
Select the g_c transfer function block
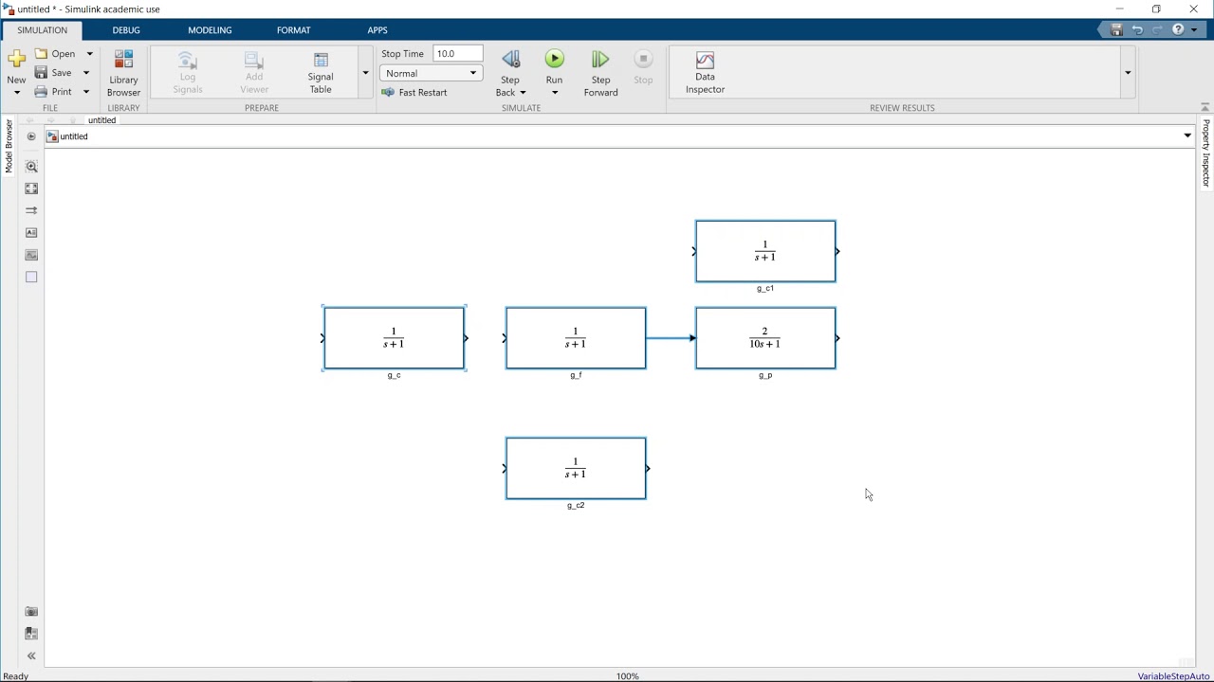[x=394, y=338]
